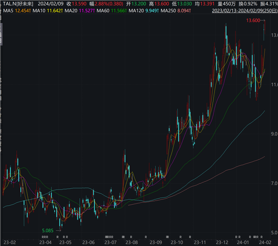Click the turnover rate 换0.92%
Screen dimensions: 278x246
tap(248, 4)
